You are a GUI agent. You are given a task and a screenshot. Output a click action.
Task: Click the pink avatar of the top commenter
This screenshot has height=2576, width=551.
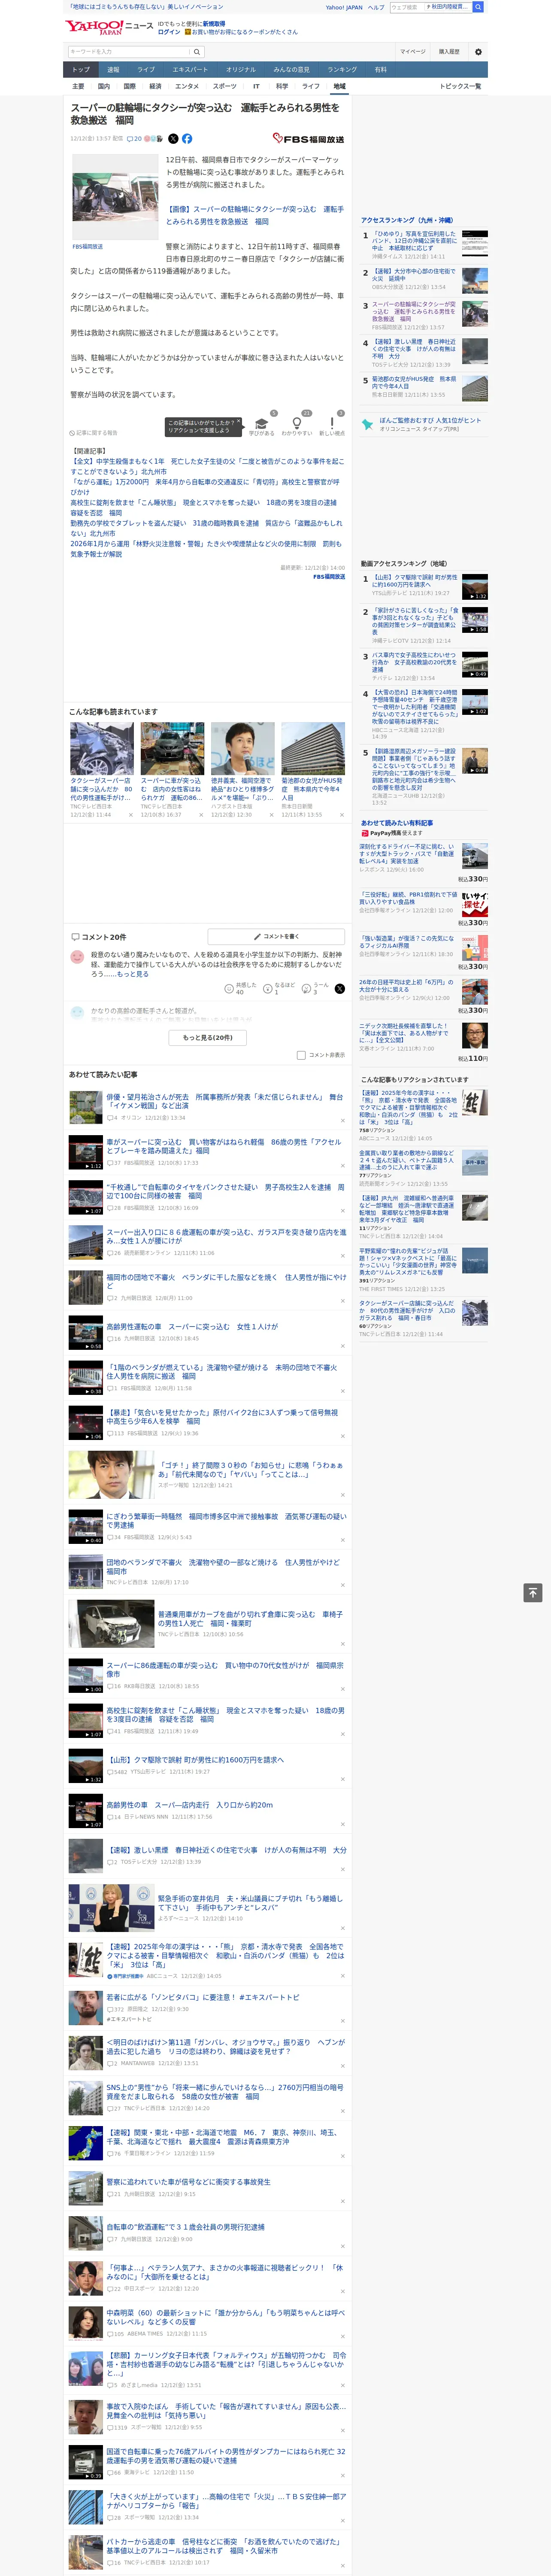coord(77,957)
